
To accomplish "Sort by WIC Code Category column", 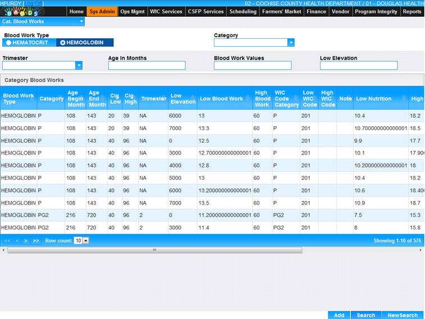I will click(x=286, y=99).
